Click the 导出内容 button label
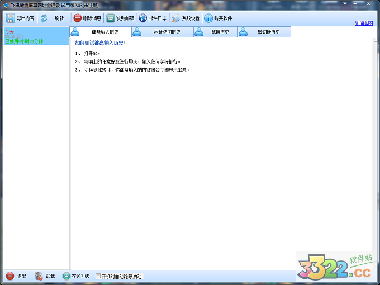The width and height of the screenshot is (380, 285). pos(25,18)
